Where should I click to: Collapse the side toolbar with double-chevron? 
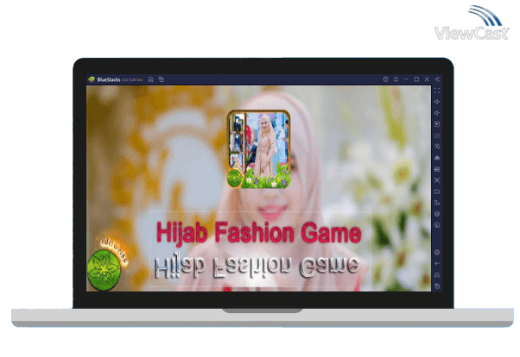(437, 79)
